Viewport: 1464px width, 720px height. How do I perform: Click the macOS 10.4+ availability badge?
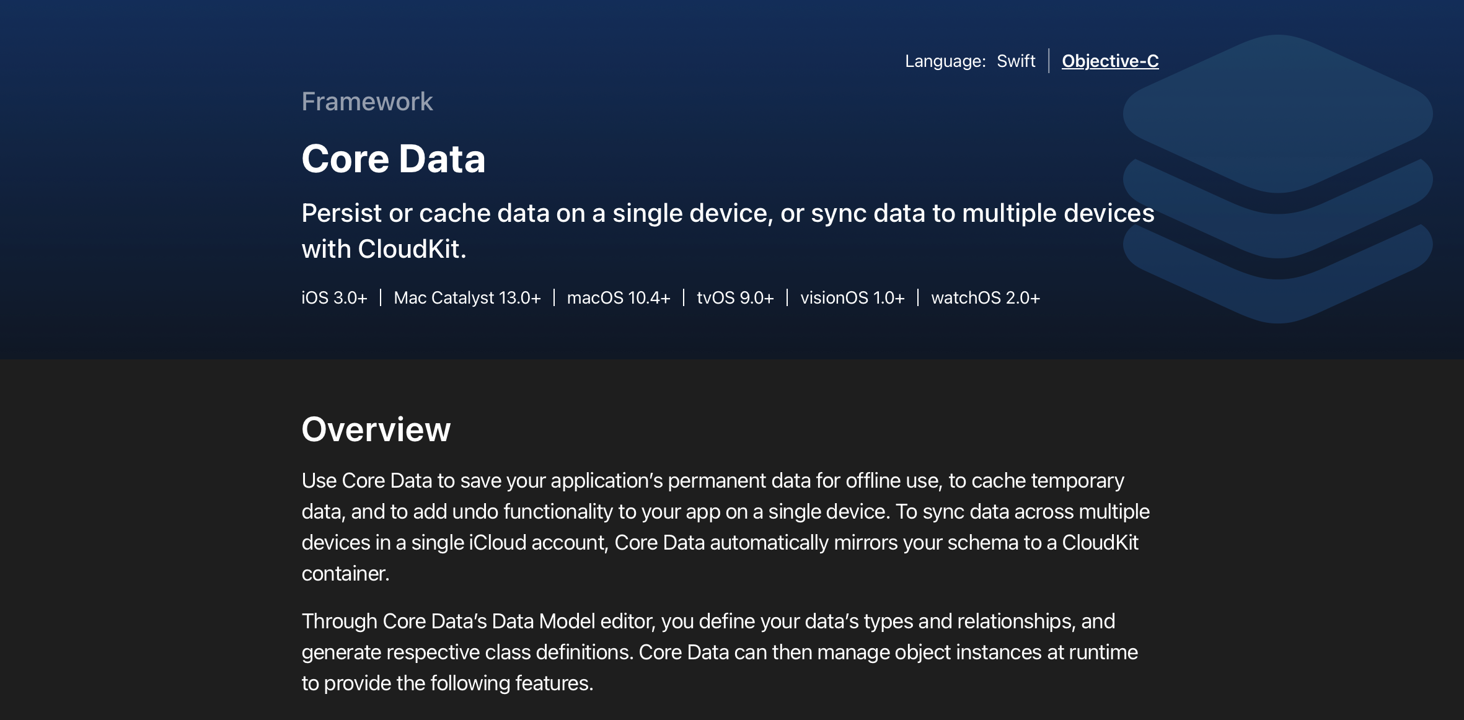[x=618, y=298]
